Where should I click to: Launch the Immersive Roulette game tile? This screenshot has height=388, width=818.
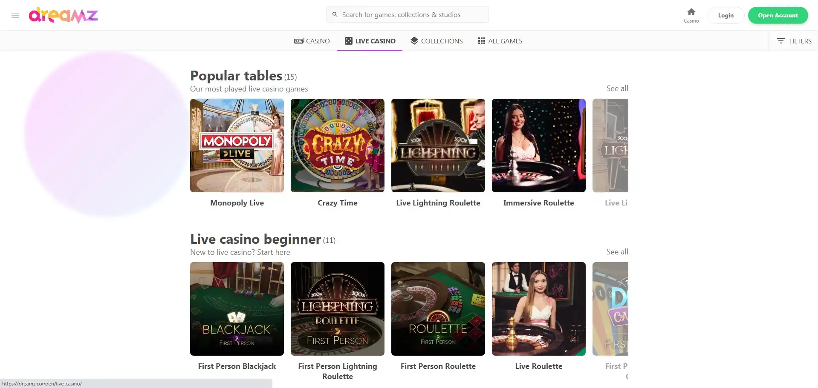(539, 145)
